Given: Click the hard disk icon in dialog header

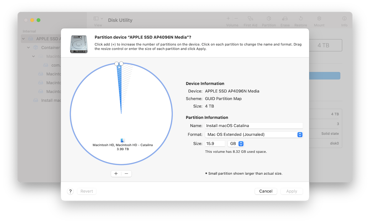Looking at the screenshot, I should (x=79, y=44).
